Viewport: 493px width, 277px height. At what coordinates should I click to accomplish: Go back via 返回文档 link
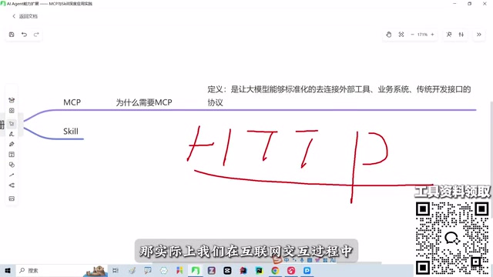[25, 16]
